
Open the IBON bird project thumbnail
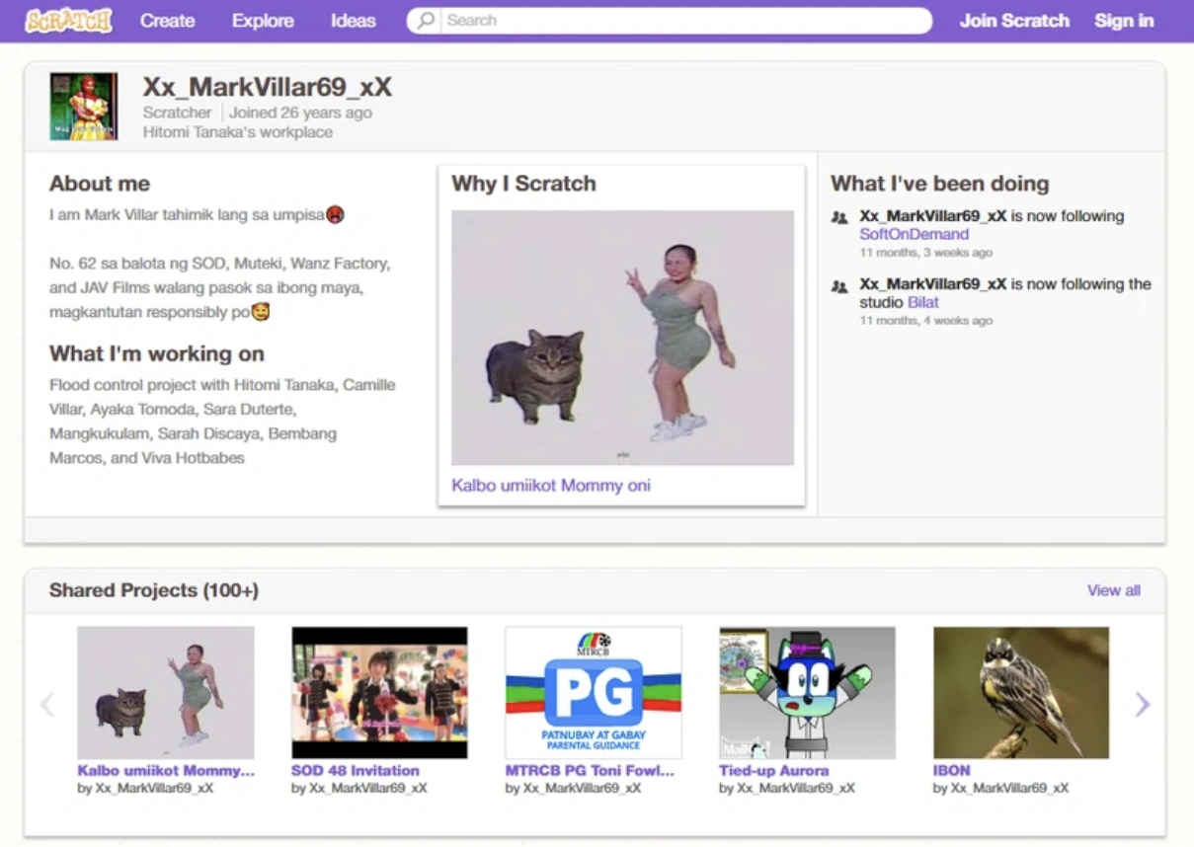click(1021, 692)
